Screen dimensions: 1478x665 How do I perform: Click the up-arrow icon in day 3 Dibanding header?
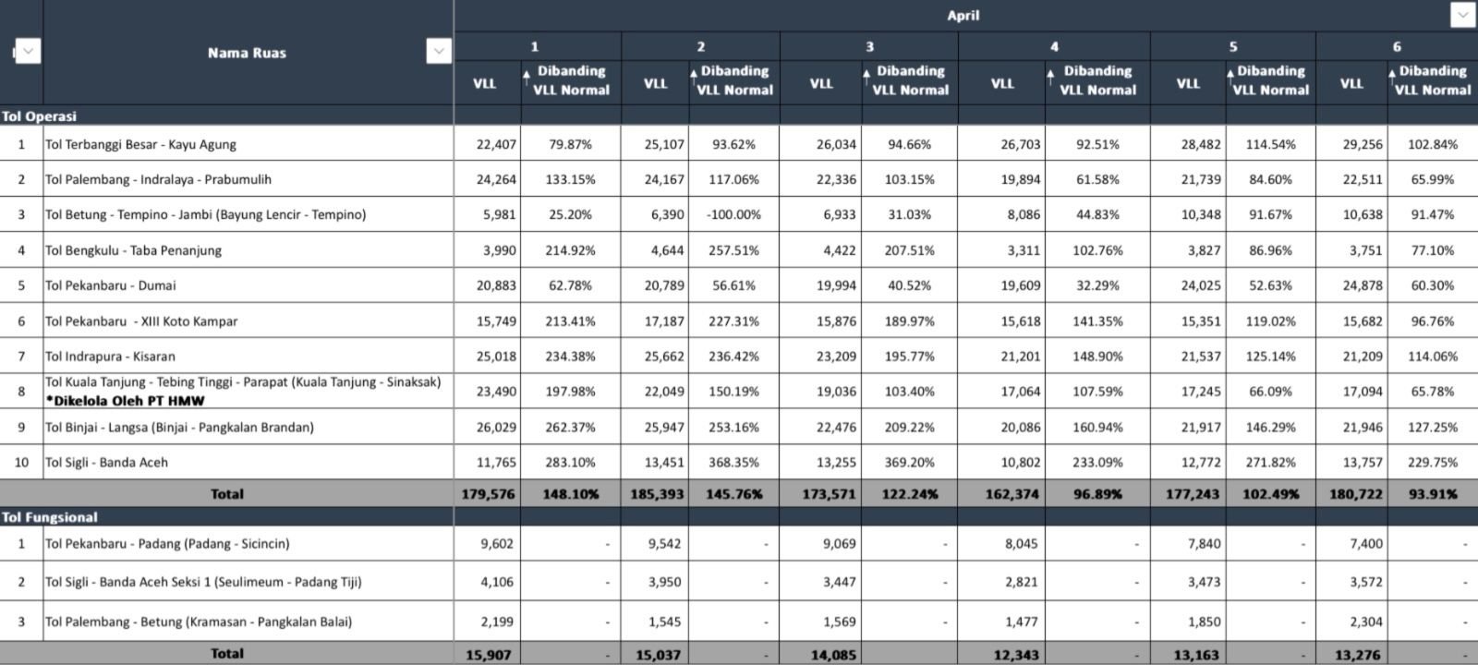coord(866,74)
